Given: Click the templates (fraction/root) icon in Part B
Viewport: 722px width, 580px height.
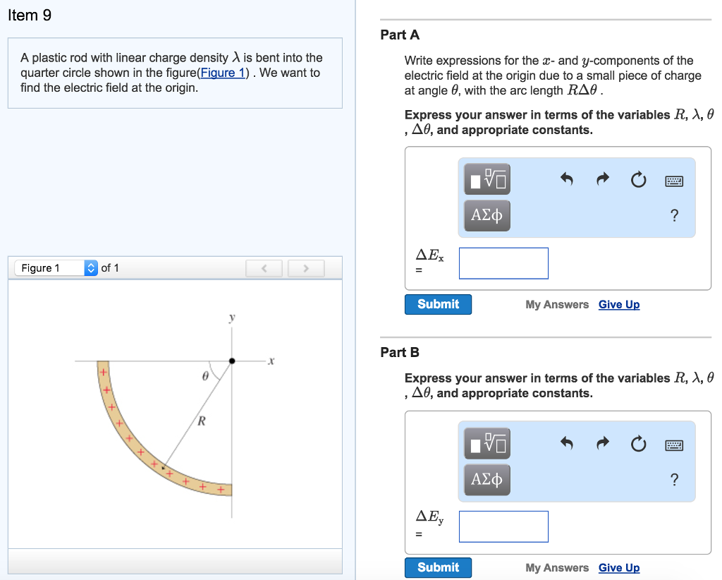Looking at the screenshot, I should click(487, 444).
